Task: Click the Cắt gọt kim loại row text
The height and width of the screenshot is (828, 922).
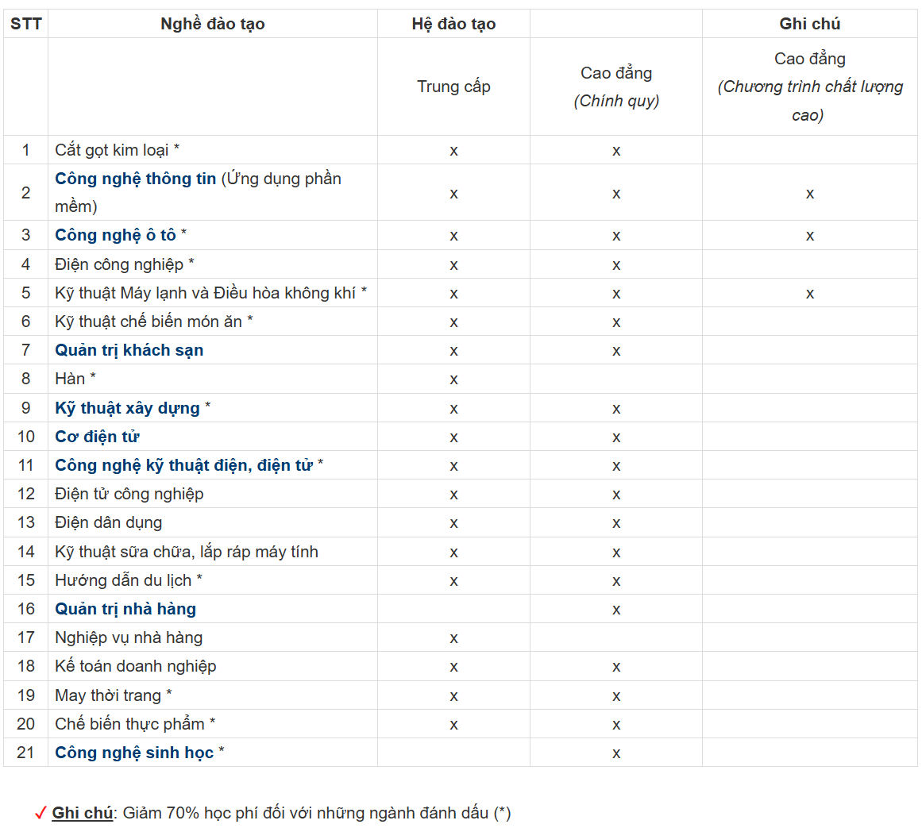Action: pos(111,150)
